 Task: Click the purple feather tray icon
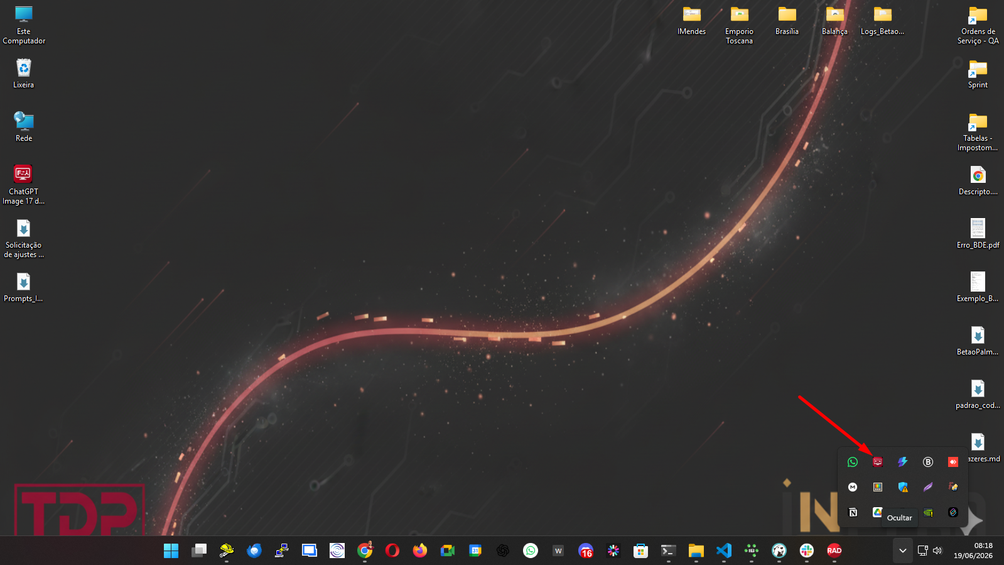coord(928,487)
